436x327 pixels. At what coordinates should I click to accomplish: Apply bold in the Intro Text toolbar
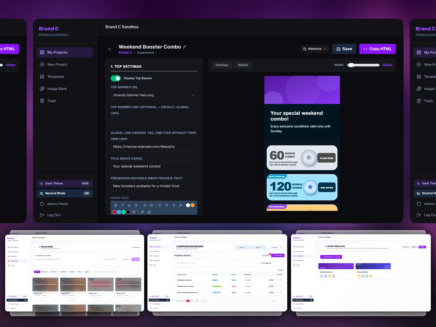[116, 205]
